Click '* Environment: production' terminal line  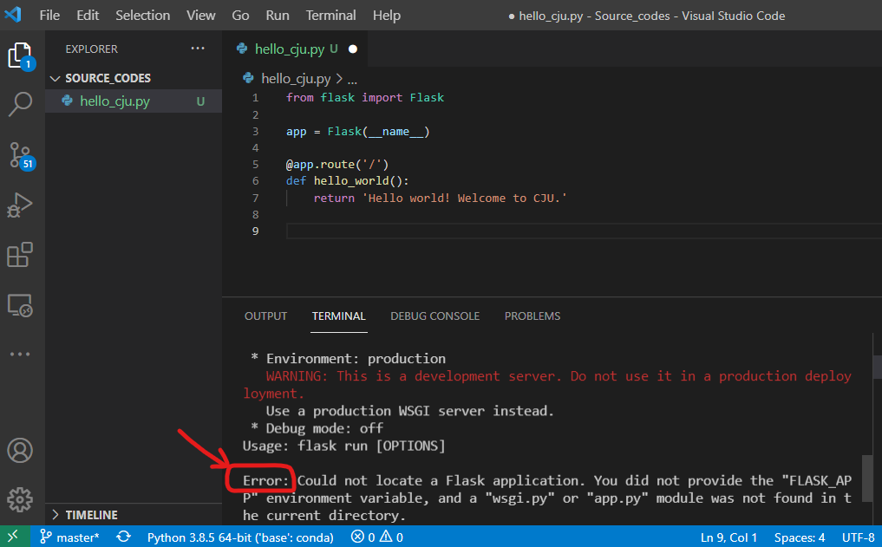click(x=348, y=359)
